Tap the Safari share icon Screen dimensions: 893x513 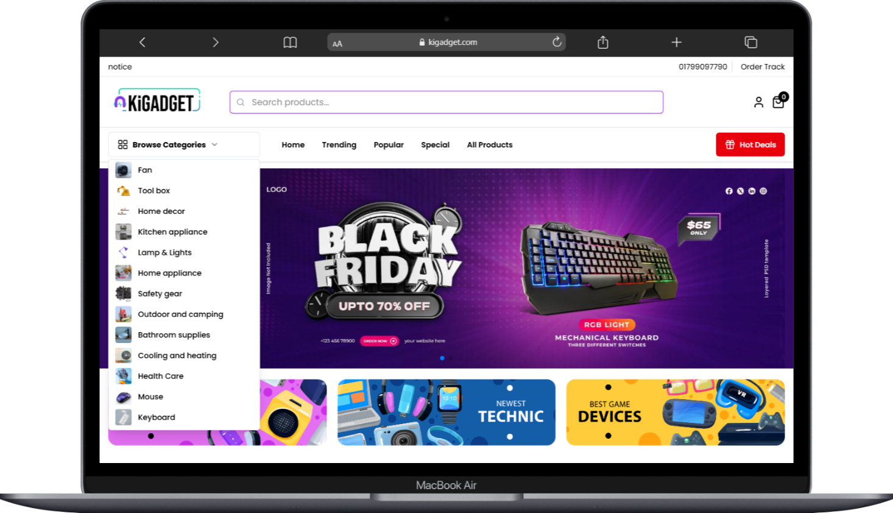click(603, 42)
